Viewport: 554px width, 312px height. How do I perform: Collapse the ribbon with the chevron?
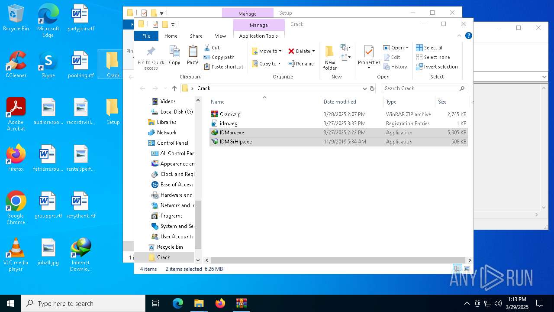(x=459, y=36)
